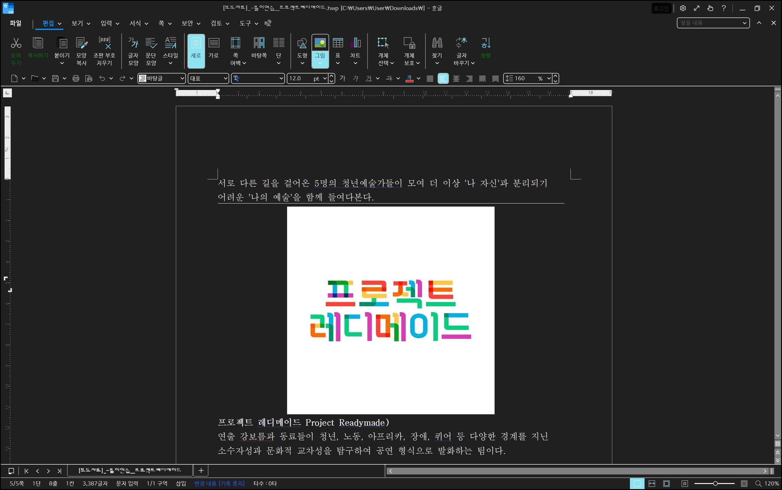
Task: Click the print icon in quick toolbar
Action: pos(76,78)
